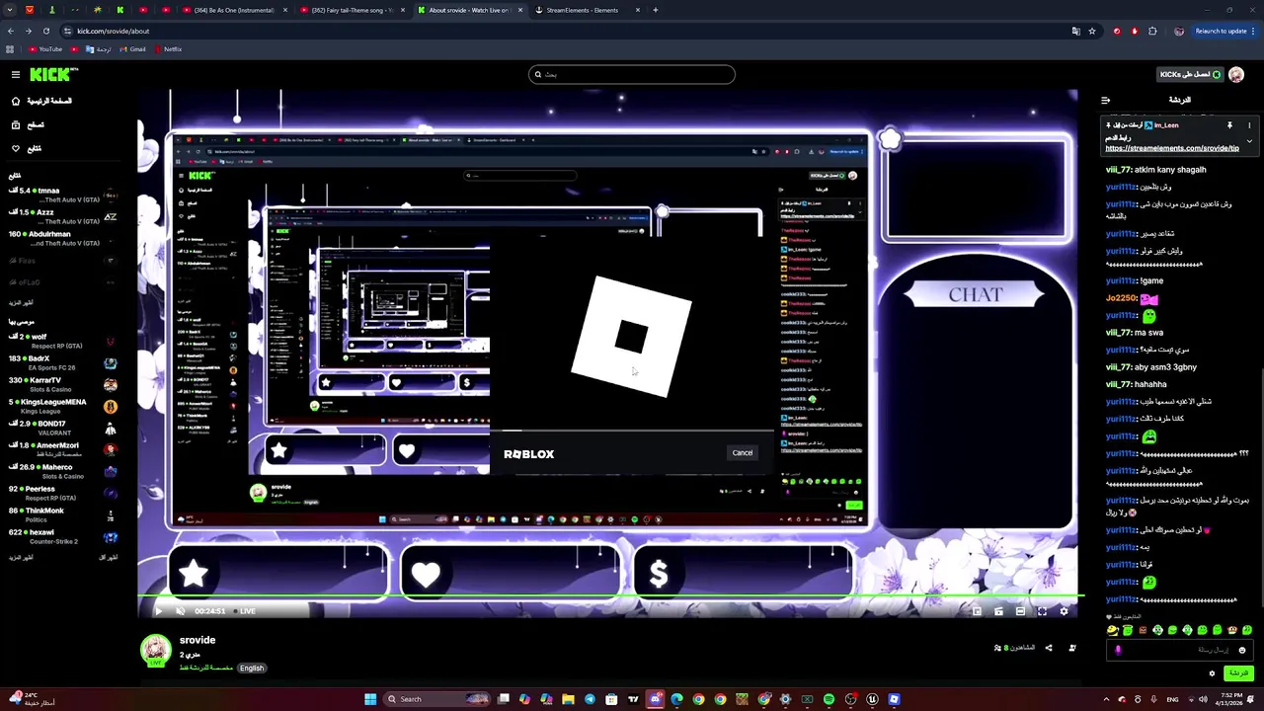Open a new browser tab

[656, 10]
